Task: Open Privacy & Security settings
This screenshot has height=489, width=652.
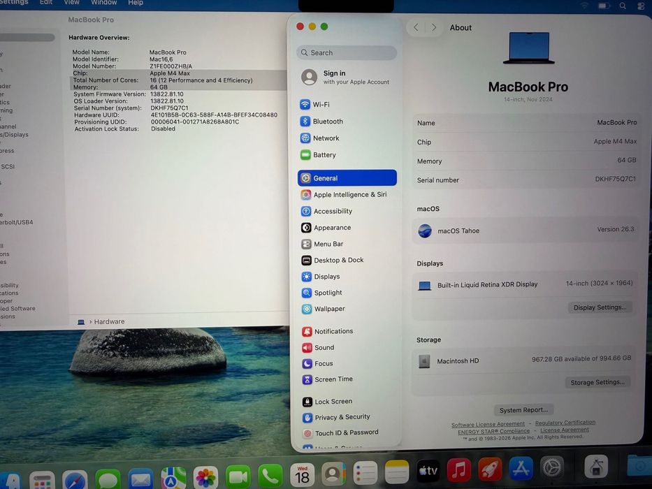Action: pyautogui.click(x=347, y=416)
